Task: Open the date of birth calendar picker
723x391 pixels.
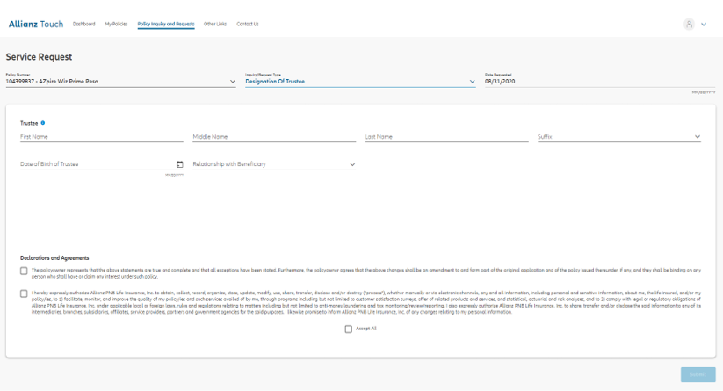Action: (x=180, y=164)
